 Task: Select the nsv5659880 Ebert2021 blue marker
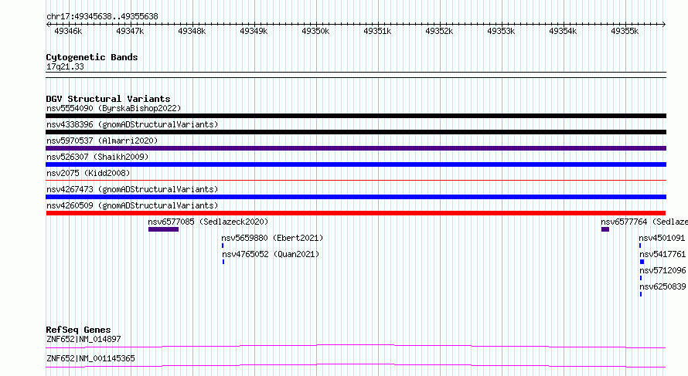(x=223, y=246)
